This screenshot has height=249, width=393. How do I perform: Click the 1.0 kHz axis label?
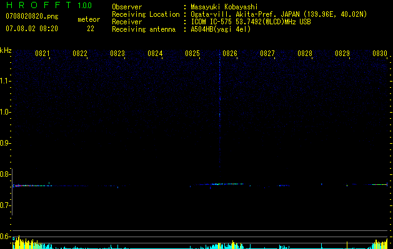click(5, 112)
